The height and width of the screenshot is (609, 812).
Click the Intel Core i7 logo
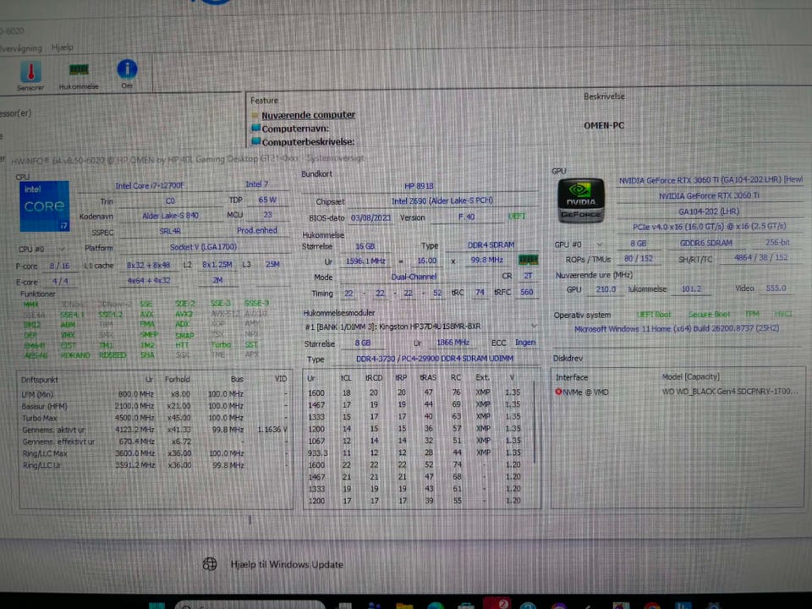pyautogui.click(x=45, y=206)
